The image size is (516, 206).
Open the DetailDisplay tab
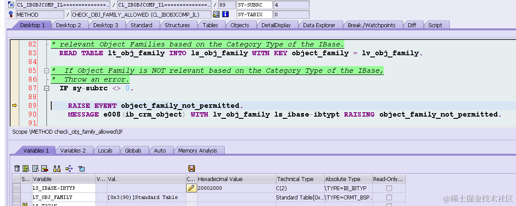click(x=276, y=25)
